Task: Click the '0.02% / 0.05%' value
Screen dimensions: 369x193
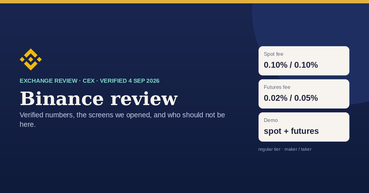Action: tap(291, 98)
